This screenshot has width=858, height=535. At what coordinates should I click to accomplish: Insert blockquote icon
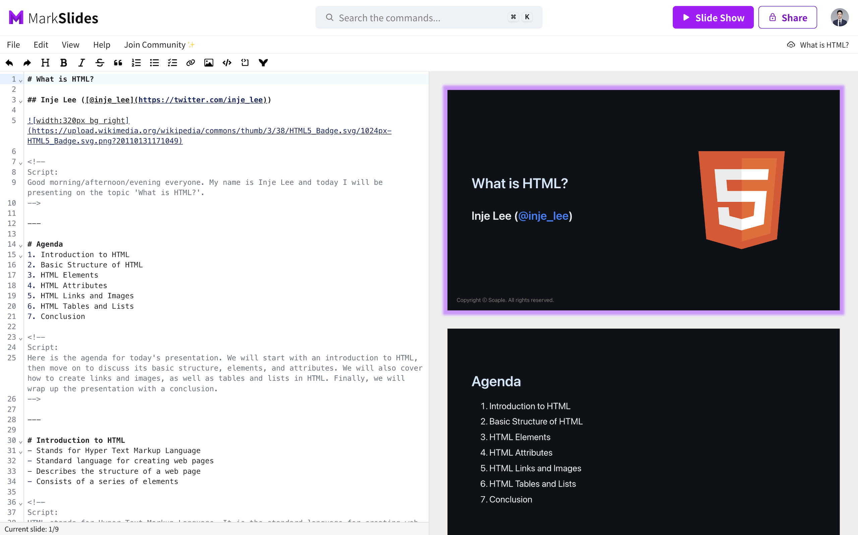click(x=118, y=63)
